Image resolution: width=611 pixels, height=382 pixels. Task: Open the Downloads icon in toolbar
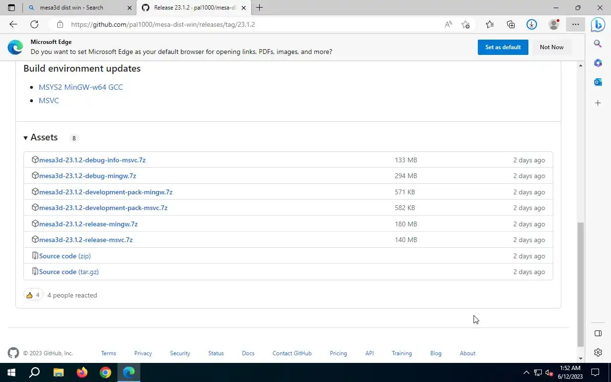coord(532,24)
